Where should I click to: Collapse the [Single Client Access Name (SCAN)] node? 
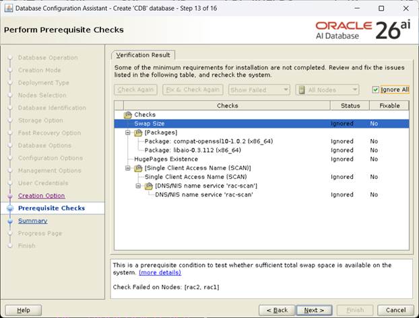click(128, 168)
